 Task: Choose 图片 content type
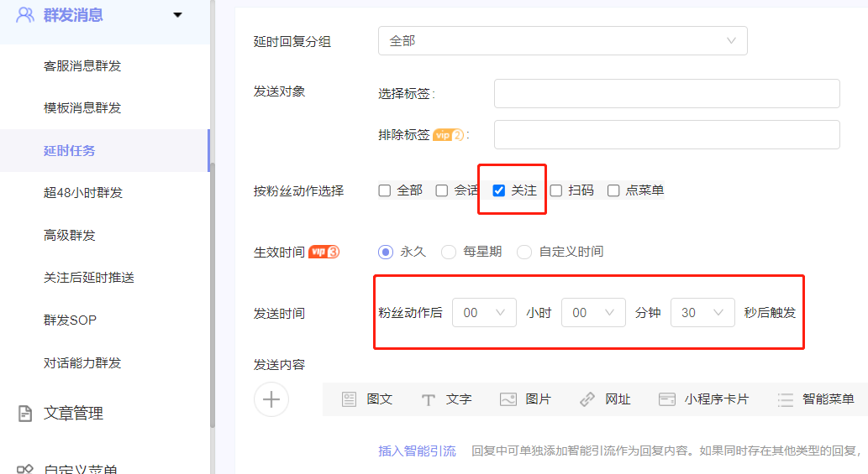point(538,398)
